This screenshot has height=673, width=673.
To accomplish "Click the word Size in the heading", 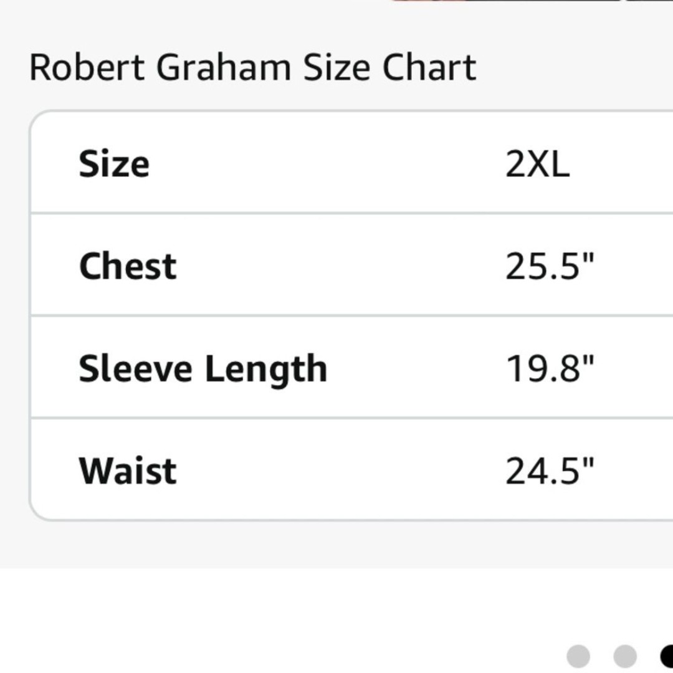I will (x=337, y=68).
